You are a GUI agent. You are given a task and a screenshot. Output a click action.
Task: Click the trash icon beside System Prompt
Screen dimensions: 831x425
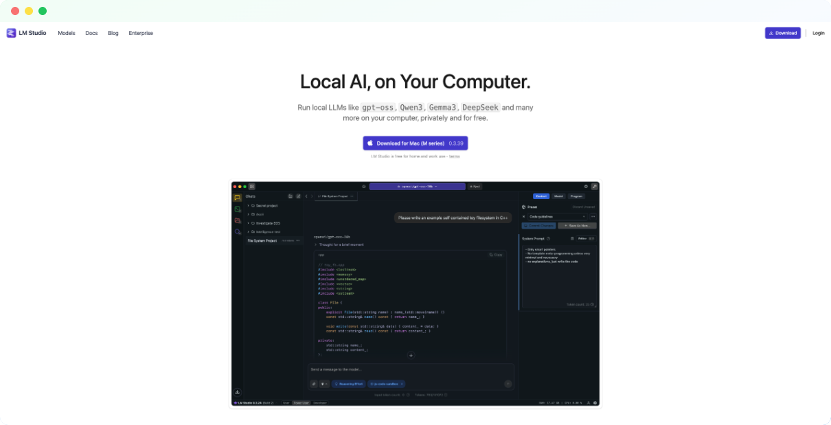pos(572,238)
